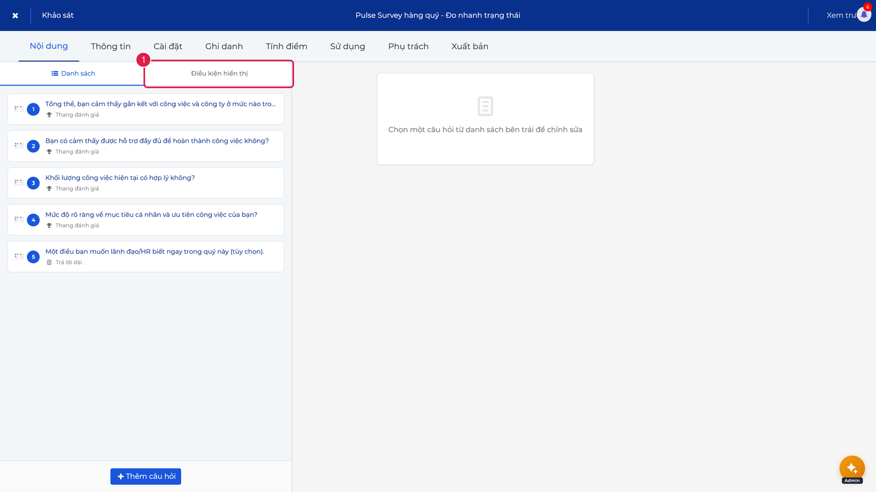Go back to Khảo sát list
The image size is (876, 492).
pyautogui.click(x=57, y=15)
